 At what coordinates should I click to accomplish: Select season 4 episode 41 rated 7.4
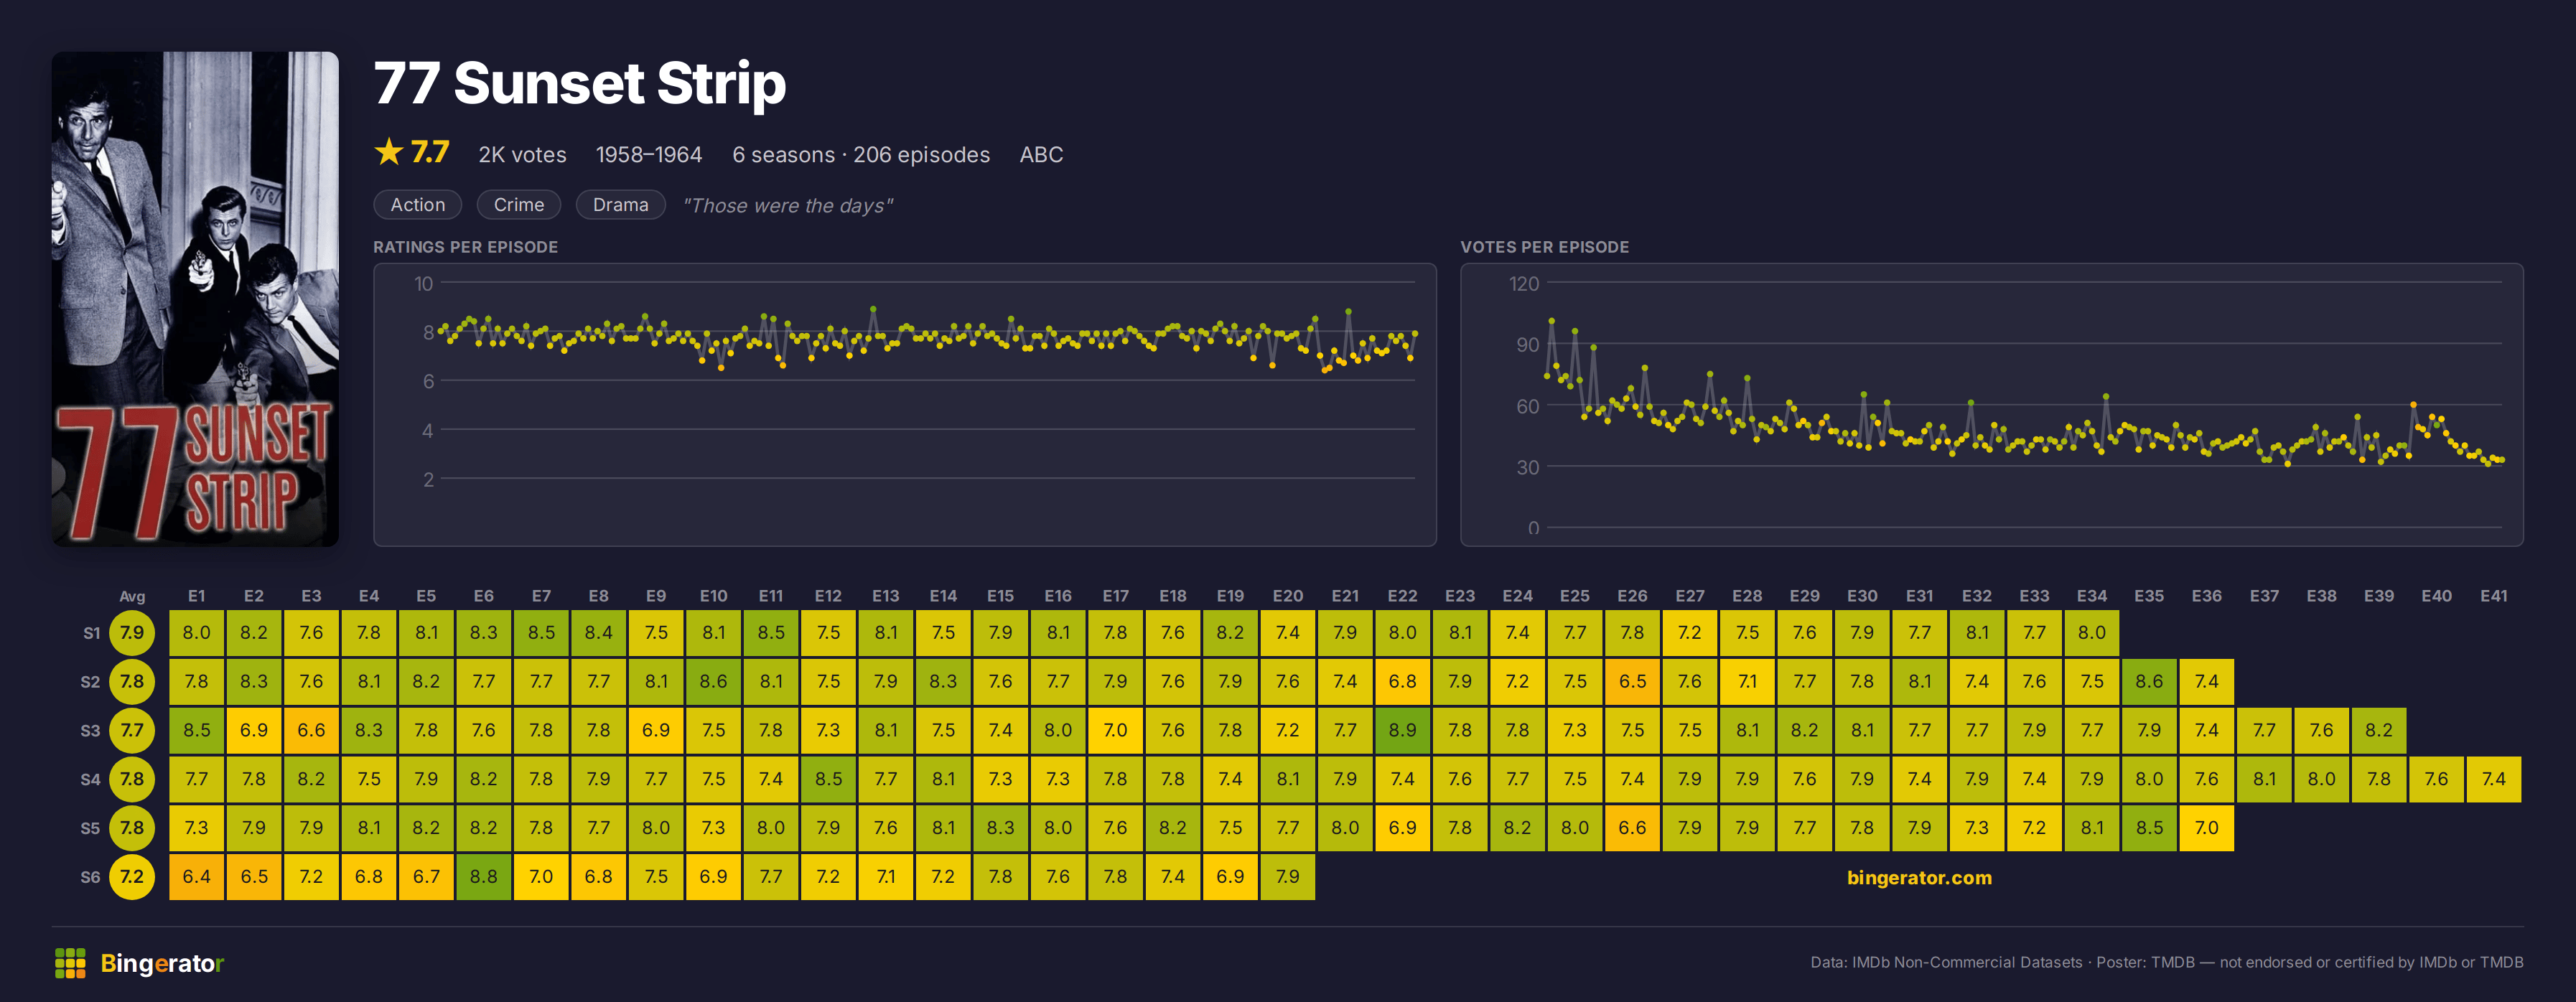pos(2493,779)
